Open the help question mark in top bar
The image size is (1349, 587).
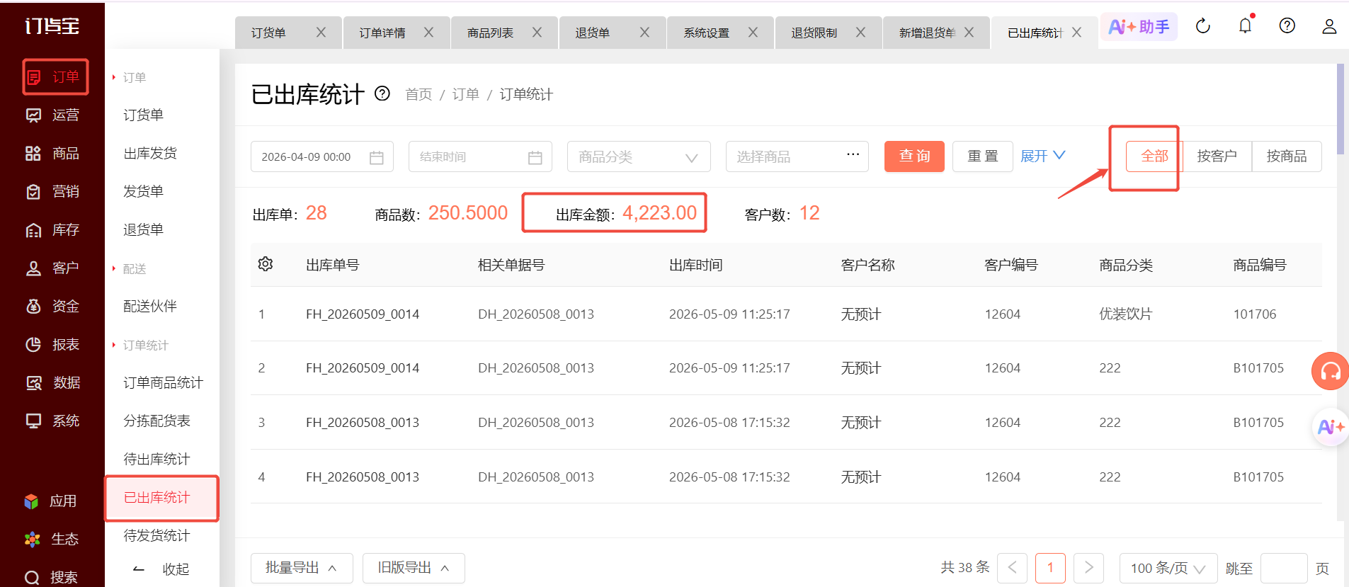(x=1287, y=26)
